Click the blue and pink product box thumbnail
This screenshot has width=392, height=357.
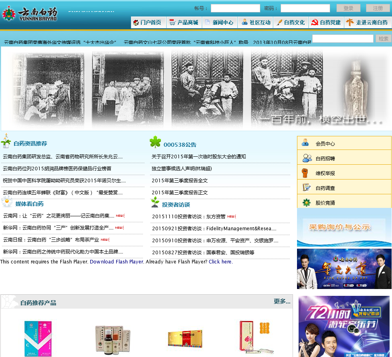[38, 339]
